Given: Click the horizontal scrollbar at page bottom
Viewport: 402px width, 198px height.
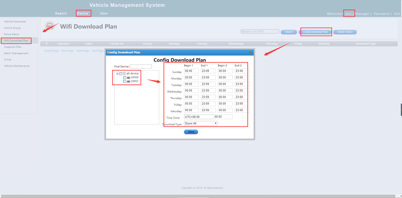Looking at the screenshot, I should [x=198, y=196].
